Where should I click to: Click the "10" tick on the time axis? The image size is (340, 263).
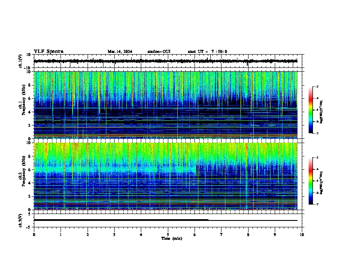point(302,235)
